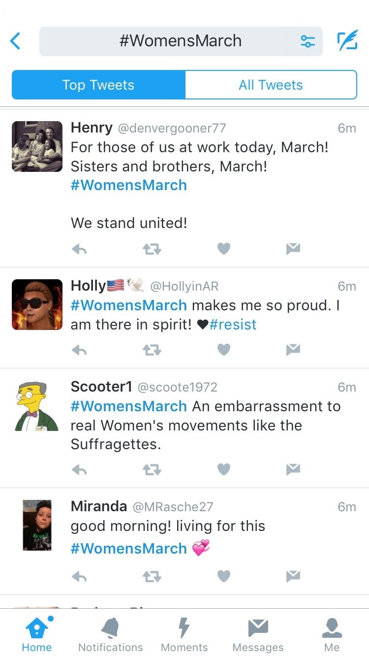Open Henry's profile picture
This screenshot has width=369, height=657.
pos(37,146)
